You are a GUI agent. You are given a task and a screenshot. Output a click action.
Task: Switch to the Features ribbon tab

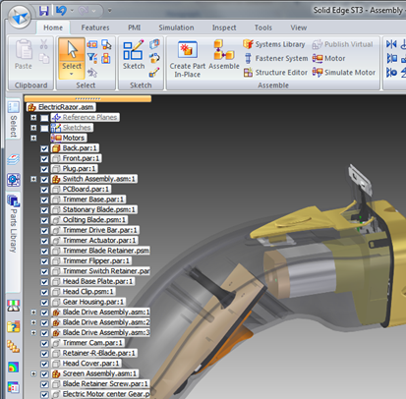(x=95, y=28)
